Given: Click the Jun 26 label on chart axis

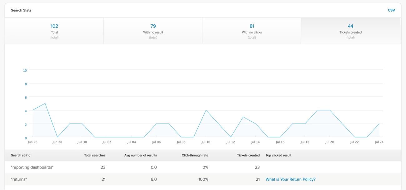Looking at the screenshot, I should coord(32,142).
